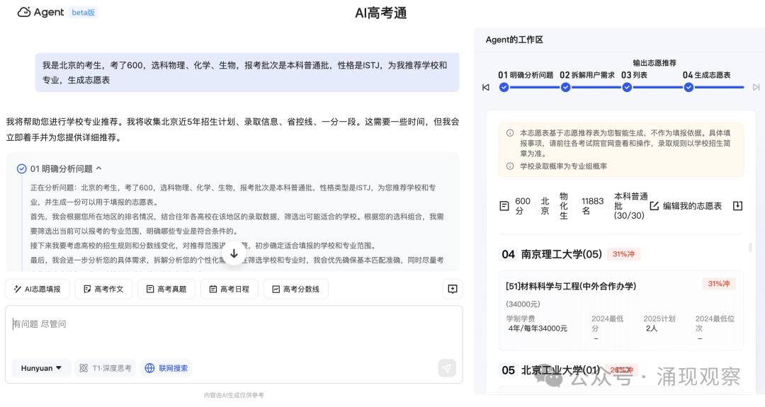The image size is (765, 407).
Task: Click the 本科普通批 (30/30) text
Action: pyautogui.click(x=630, y=206)
